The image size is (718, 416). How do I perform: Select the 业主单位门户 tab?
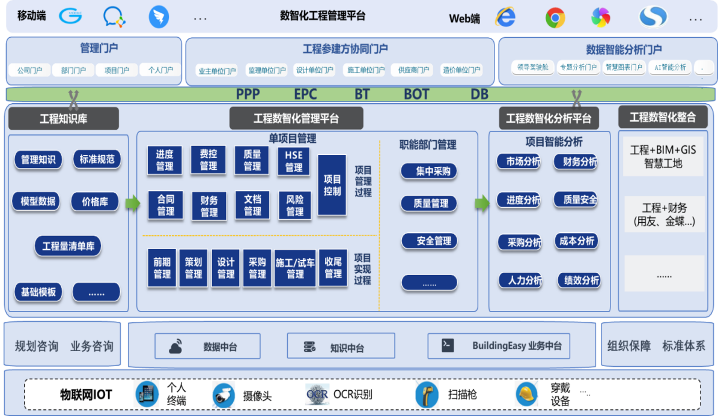click(217, 70)
